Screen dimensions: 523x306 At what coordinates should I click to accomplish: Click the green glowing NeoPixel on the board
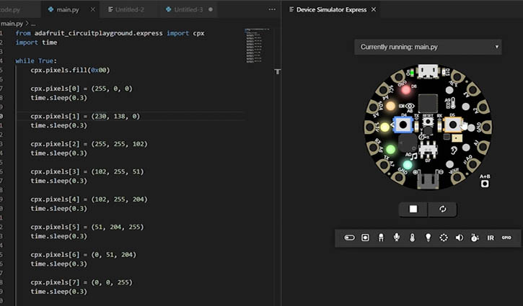[390, 149]
